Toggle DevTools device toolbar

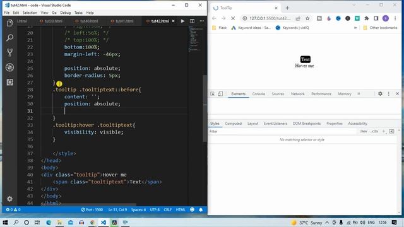coord(220,94)
